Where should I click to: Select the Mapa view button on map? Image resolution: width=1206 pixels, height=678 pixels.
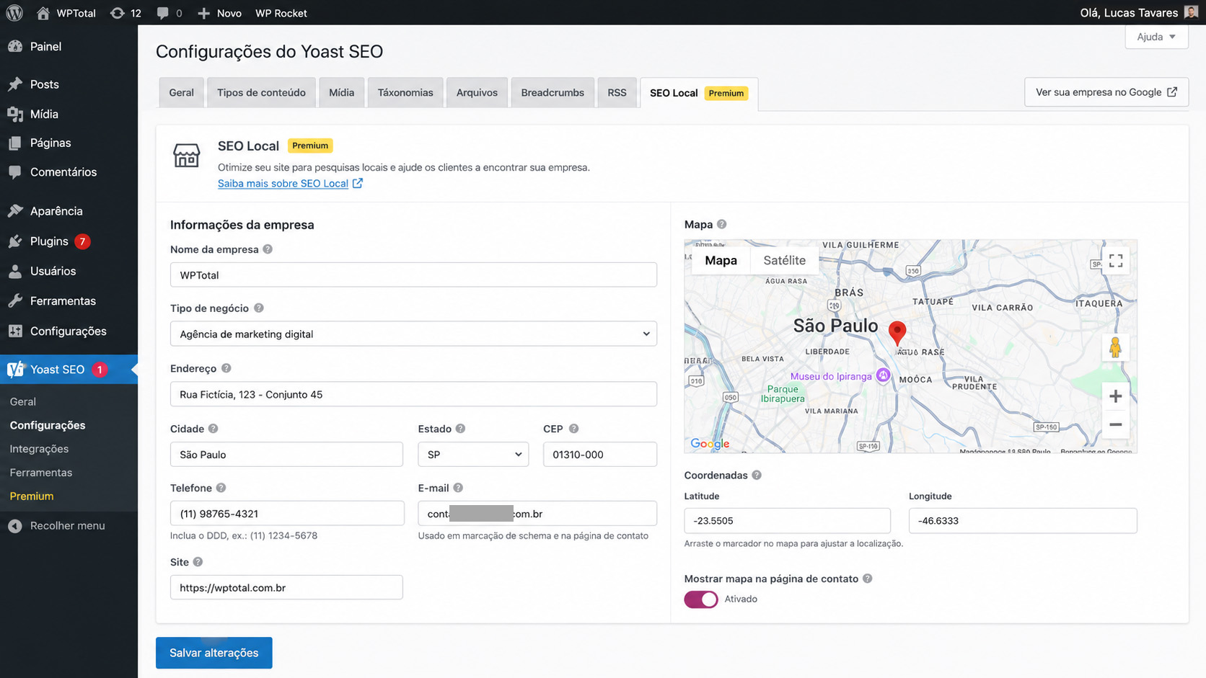[721, 261]
